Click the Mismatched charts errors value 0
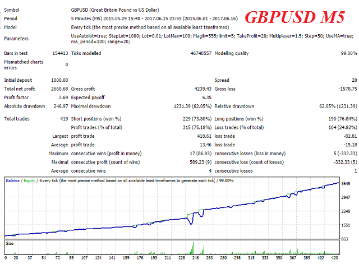Screen dimensions: 359x269 tap(67, 64)
